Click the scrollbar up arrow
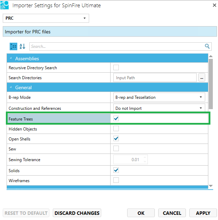The height and width of the screenshot is (220, 218). (x=211, y=56)
